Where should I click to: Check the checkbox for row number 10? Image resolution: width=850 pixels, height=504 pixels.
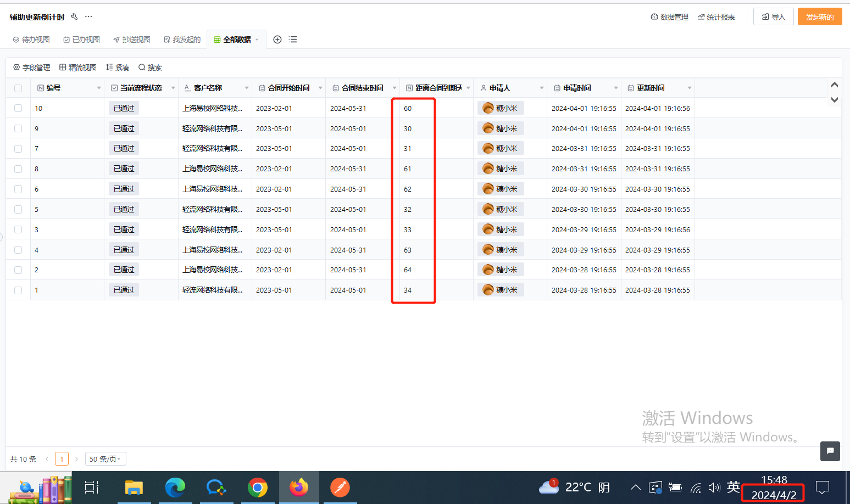[x=18, y=108]
